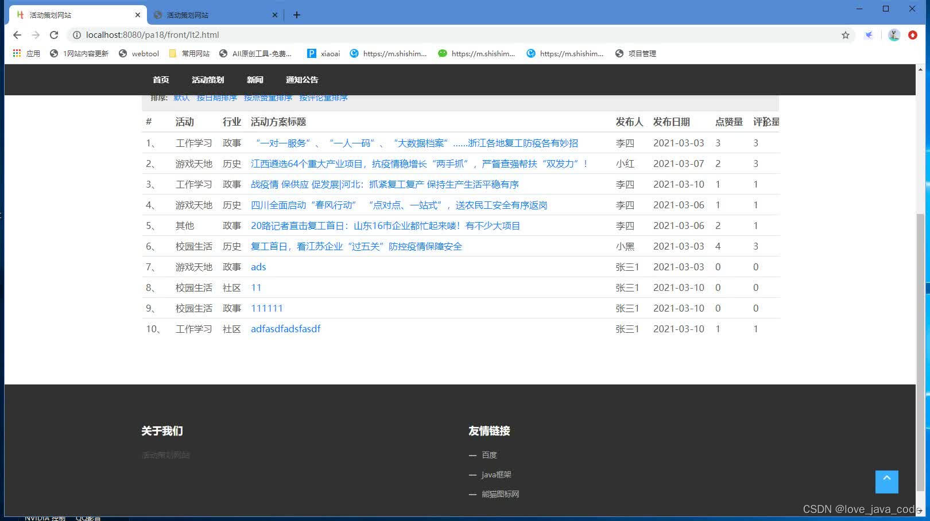
Task: Open the AI原创工具 bookmark
Action: (255, 53)
